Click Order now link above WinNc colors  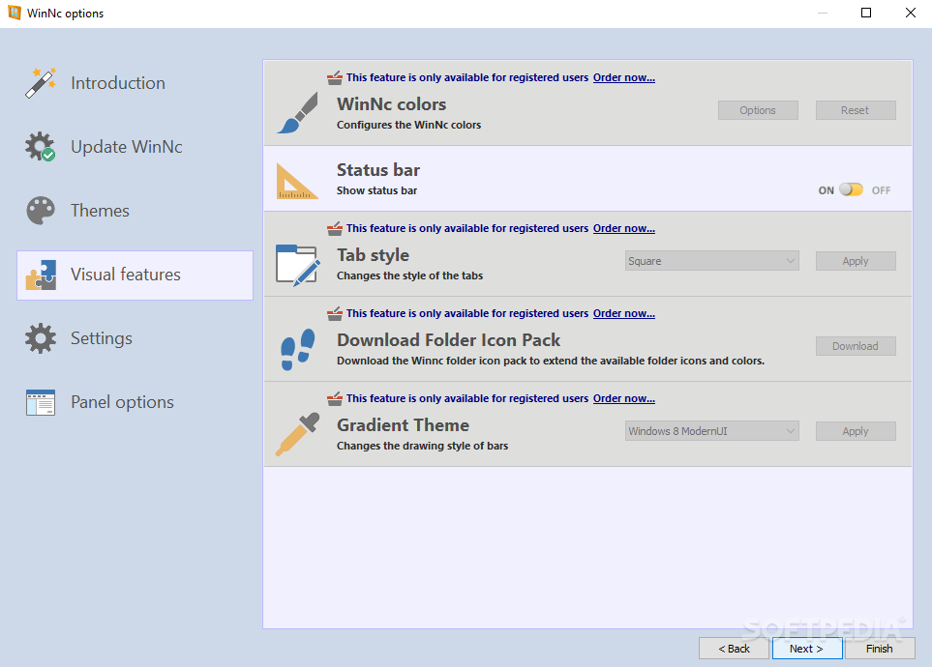point(624,77)
